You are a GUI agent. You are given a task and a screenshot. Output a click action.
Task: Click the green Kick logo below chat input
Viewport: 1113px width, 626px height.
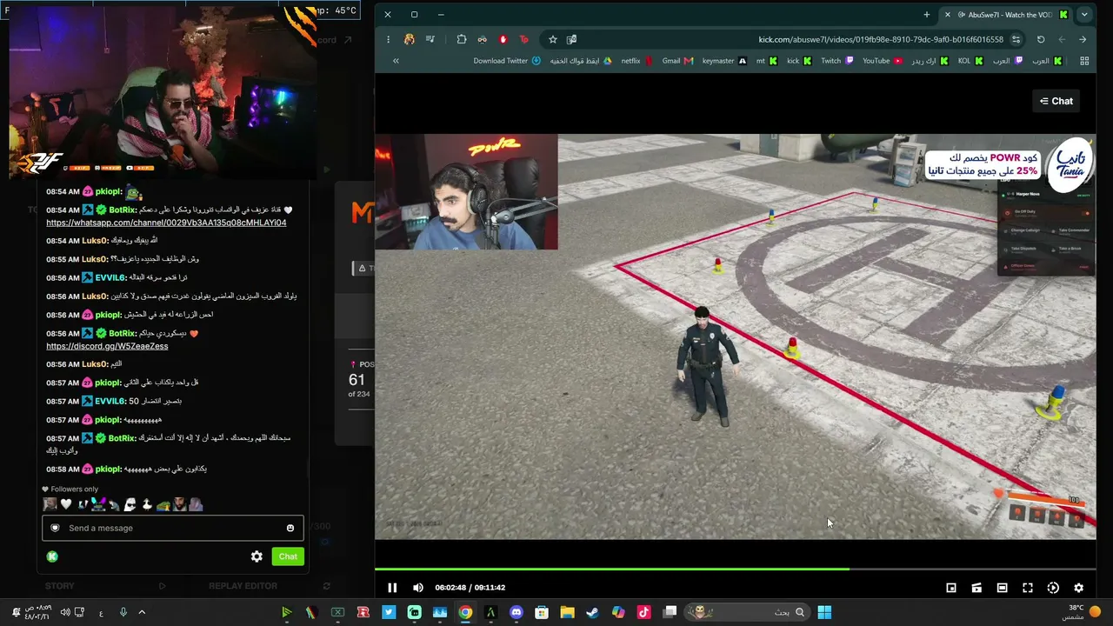tap(52, 556)
